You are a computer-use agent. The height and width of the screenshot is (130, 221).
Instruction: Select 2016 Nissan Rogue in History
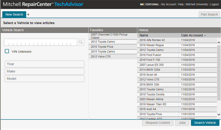tap(158, 45)
